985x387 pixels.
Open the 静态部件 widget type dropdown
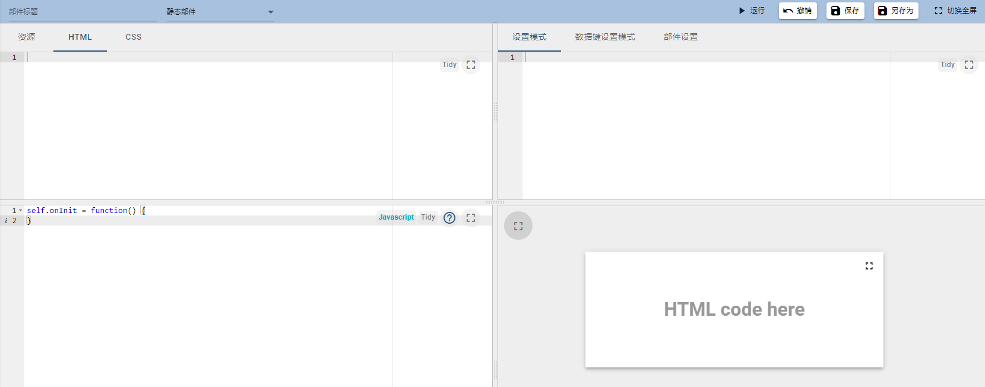[220, 12]
